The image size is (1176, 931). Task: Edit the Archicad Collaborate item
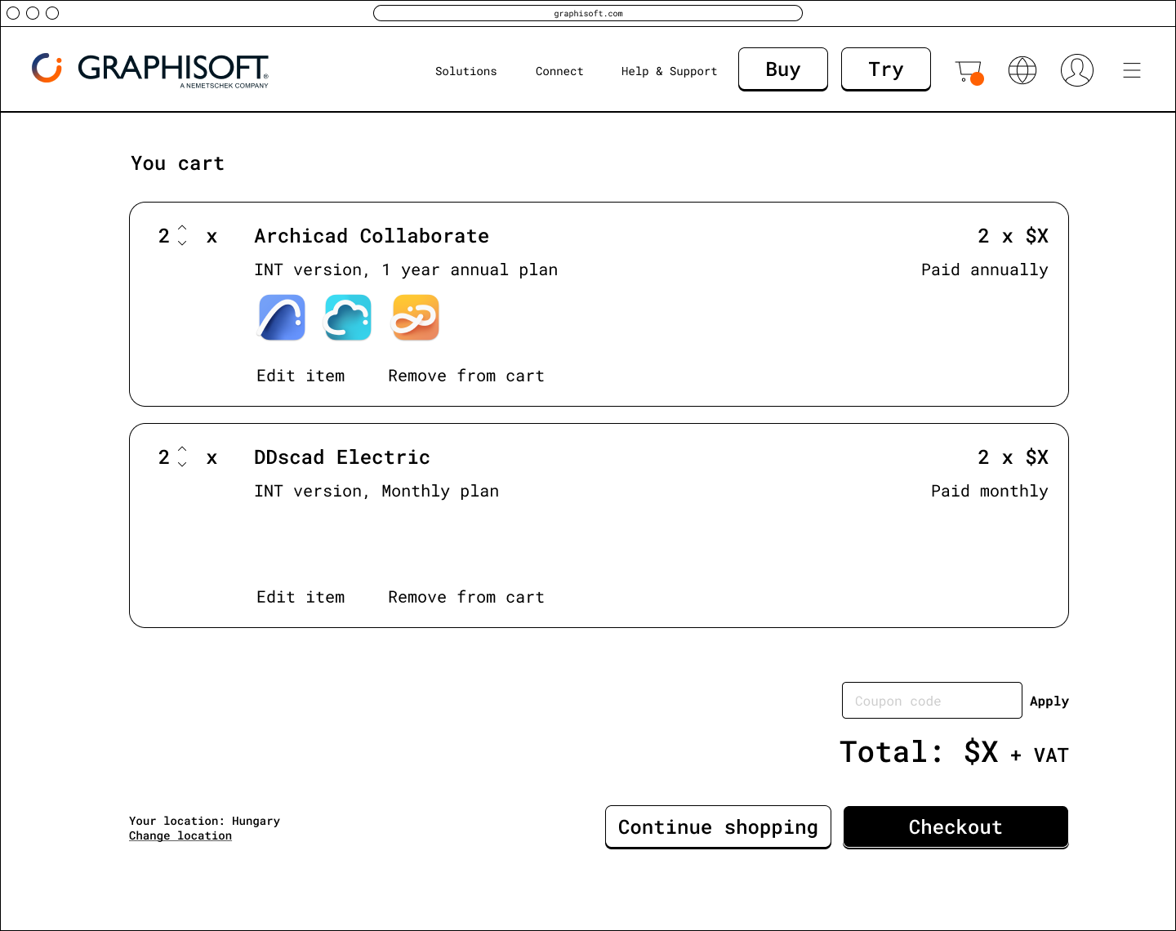point(301,376)
